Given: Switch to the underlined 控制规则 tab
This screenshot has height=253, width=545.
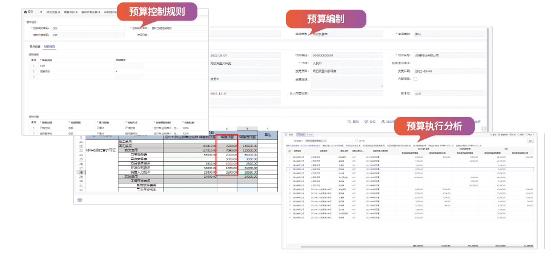Looking at the screenshot, I should (50, 46).
